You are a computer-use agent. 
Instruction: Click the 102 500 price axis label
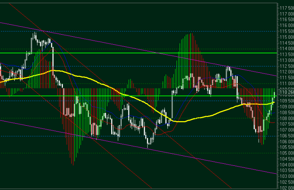point(287,182)
